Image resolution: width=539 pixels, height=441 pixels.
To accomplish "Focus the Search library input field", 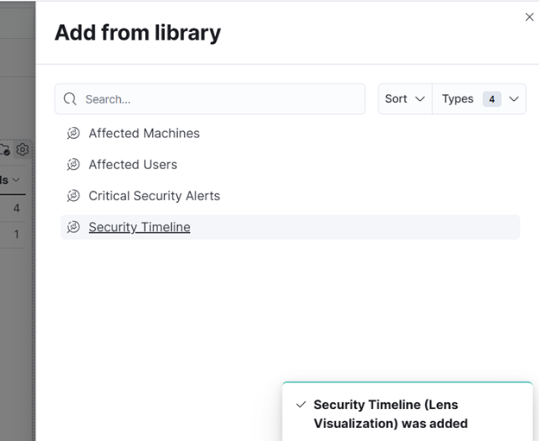I will coord(210,99).
